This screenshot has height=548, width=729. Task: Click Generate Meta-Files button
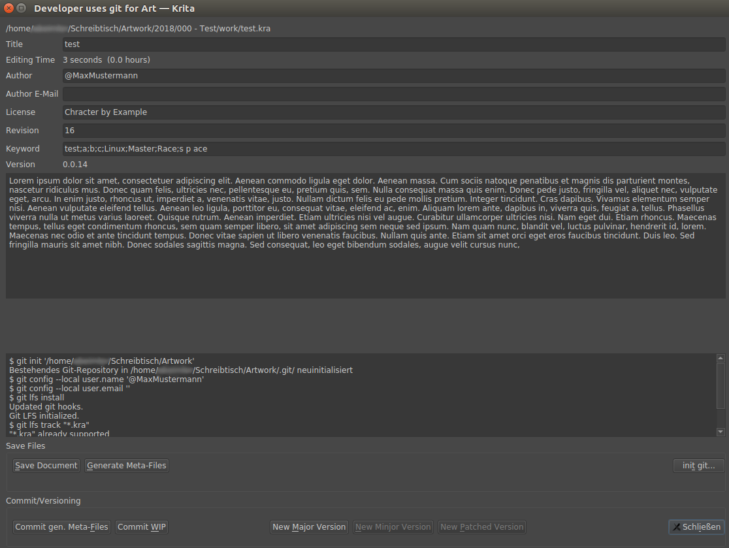(x=127, y=465)
